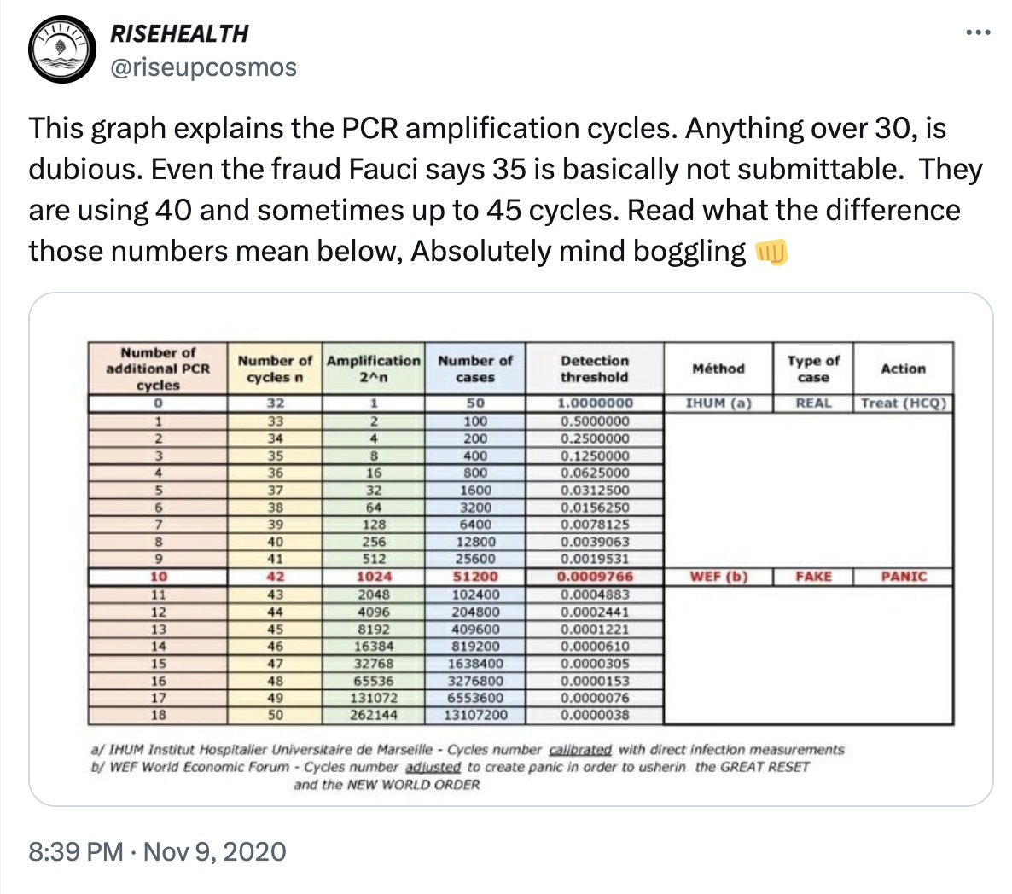This screenshot has height=894, width=1012.
Task: Click the "Type of case" column header
Action: click(x=813, y=369)
